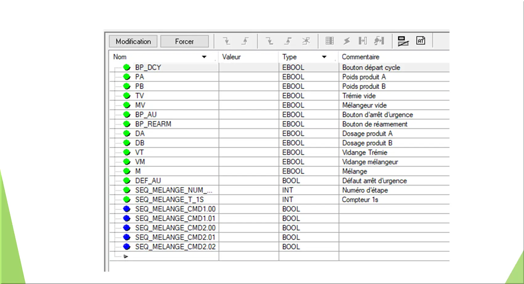This screenshot has width=524, height=284.
Task: Click the lightning bolt icon in toolbar
Action: 347,41
